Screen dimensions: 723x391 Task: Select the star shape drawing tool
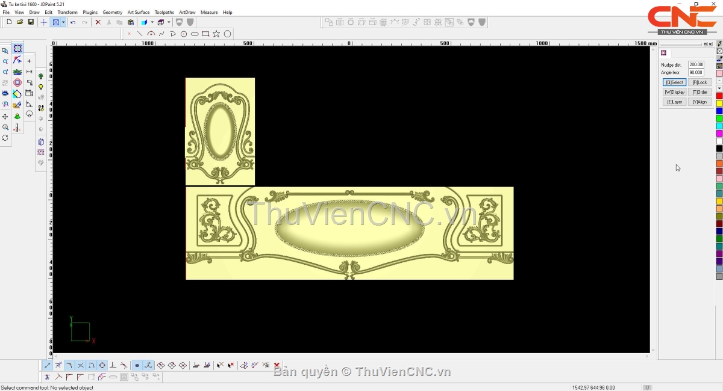pyautogui.click(x=216, y=34)
